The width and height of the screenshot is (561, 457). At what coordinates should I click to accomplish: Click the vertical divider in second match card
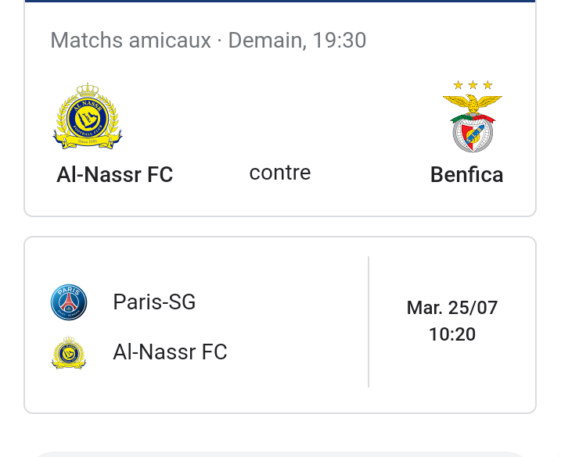[x=369, y=322]
